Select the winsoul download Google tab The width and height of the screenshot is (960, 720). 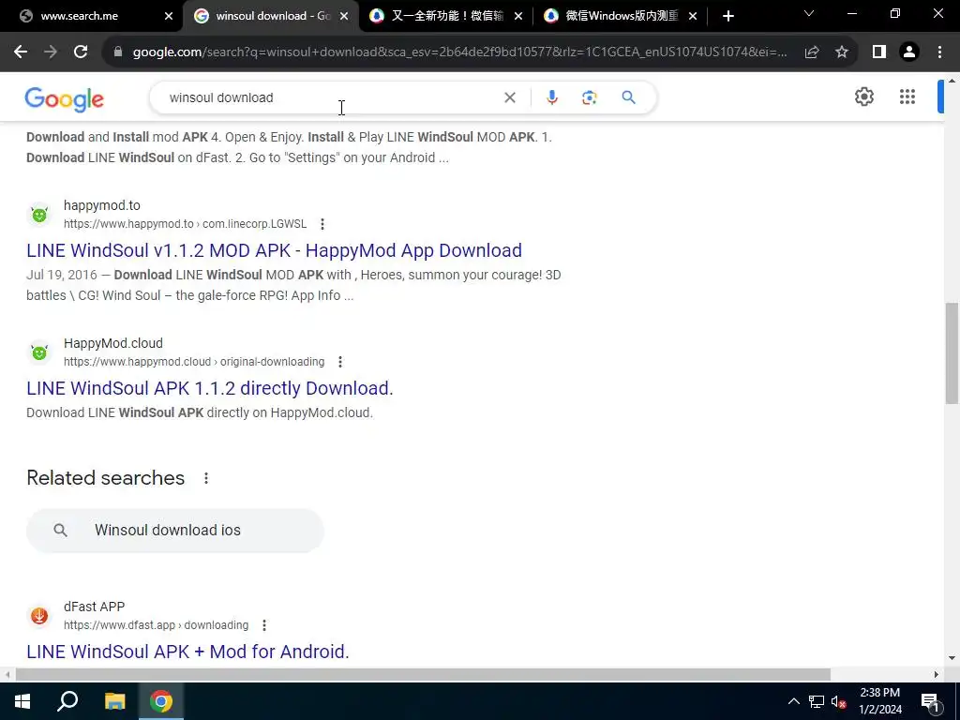273,16
